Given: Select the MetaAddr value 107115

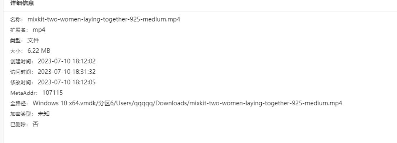Looking at the screenshot, I should click(x=52, y=93).
